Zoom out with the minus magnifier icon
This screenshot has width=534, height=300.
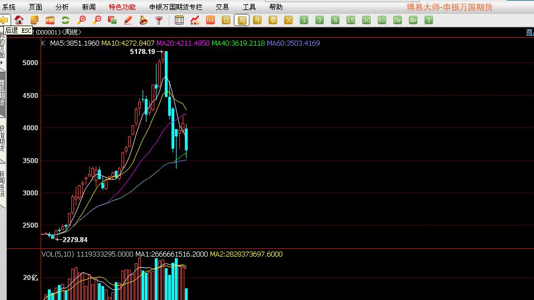97,20
